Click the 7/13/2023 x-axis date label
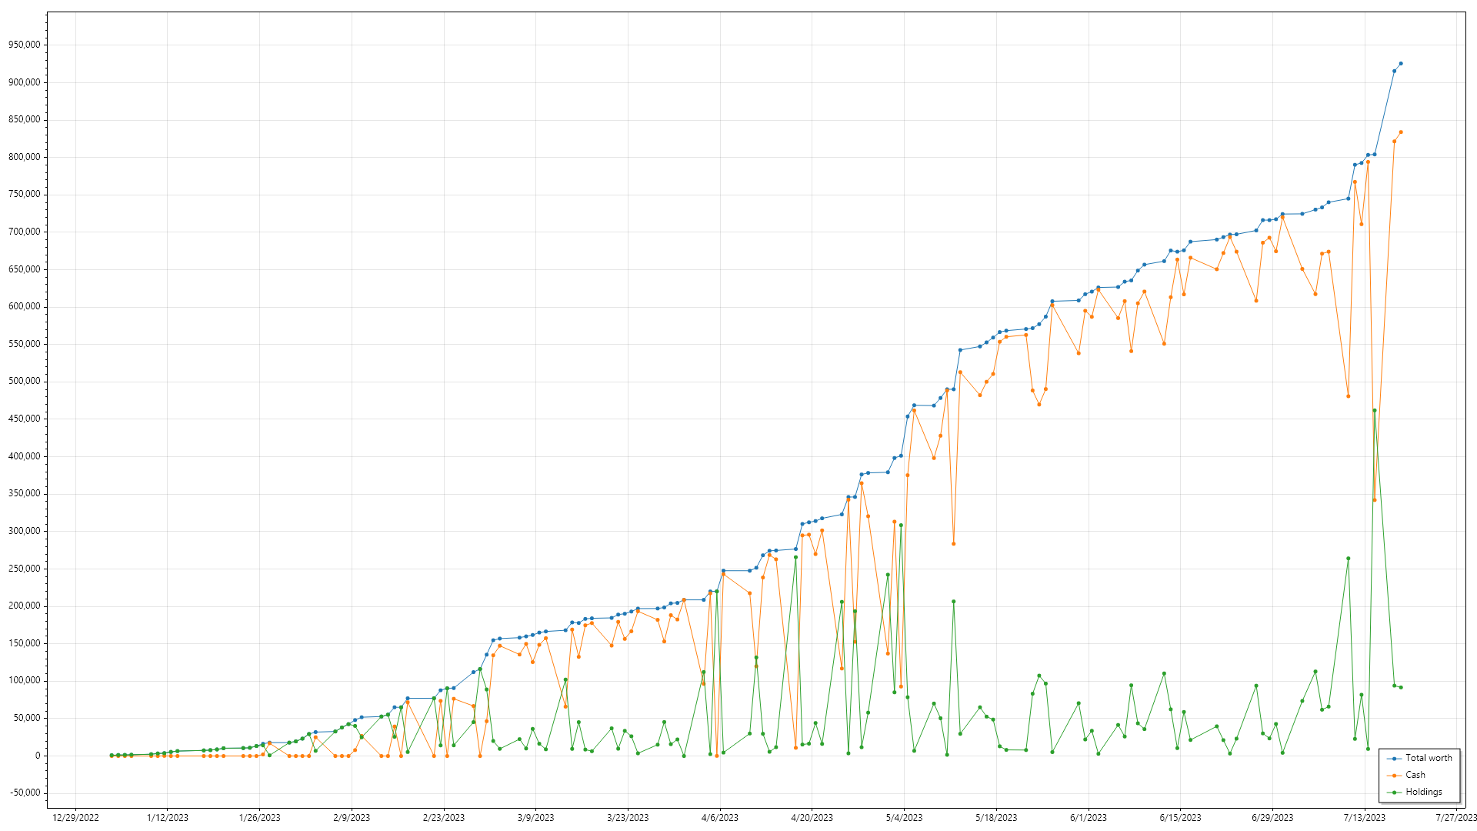 tap(1365, 818)
